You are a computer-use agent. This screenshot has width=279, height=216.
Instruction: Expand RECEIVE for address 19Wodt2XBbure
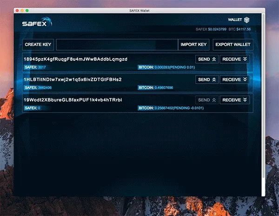(234, 100)
